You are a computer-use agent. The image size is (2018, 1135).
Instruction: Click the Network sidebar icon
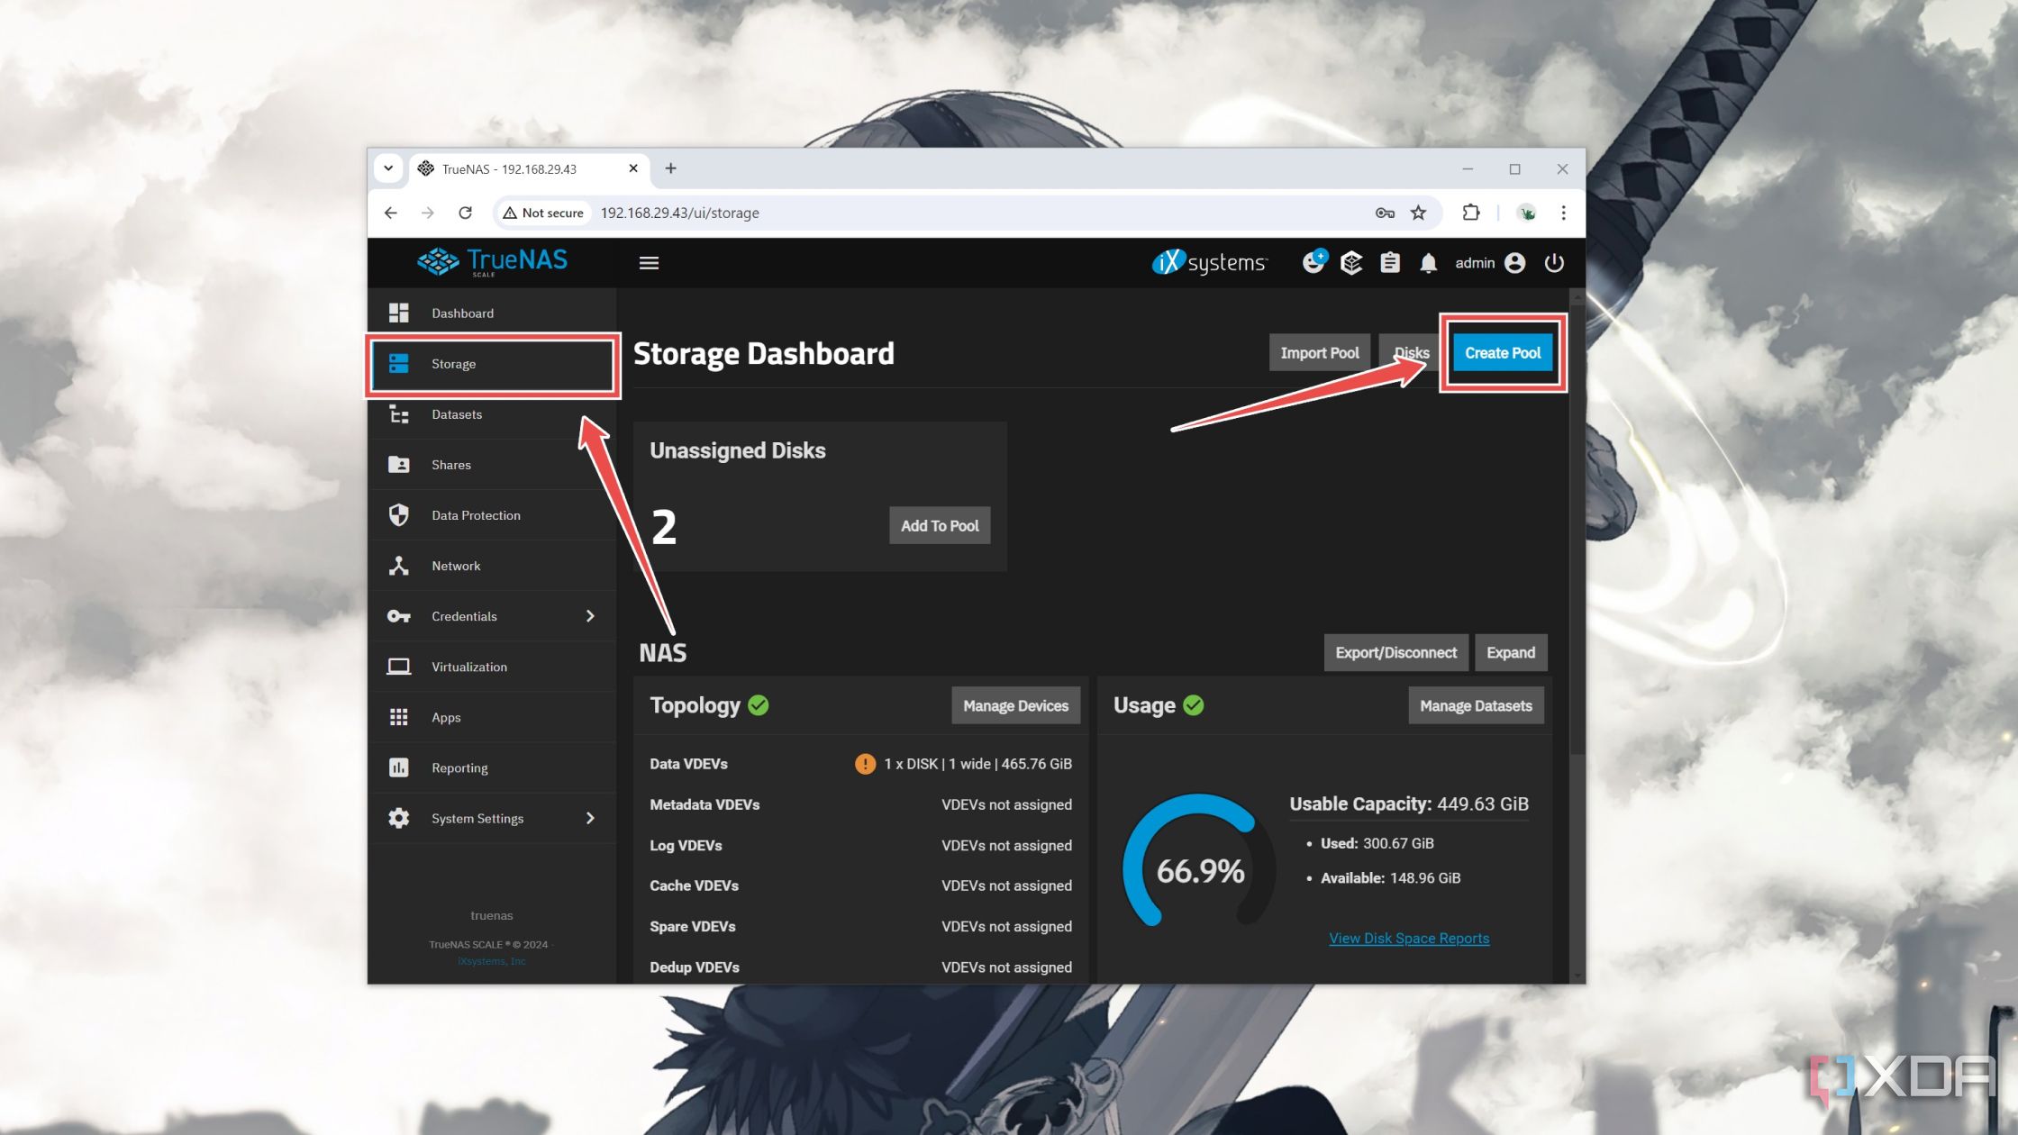coord(398,564)
